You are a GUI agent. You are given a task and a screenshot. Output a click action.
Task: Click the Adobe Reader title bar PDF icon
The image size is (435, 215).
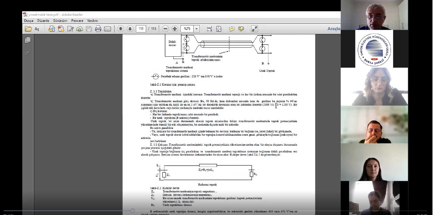click(25, 15)
